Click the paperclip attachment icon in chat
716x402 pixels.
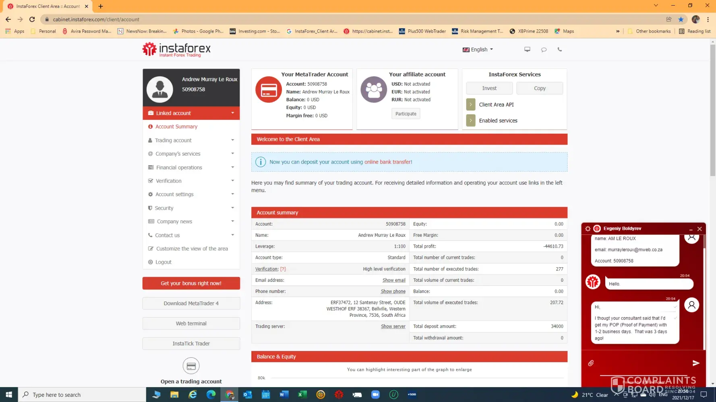[591, 363]
